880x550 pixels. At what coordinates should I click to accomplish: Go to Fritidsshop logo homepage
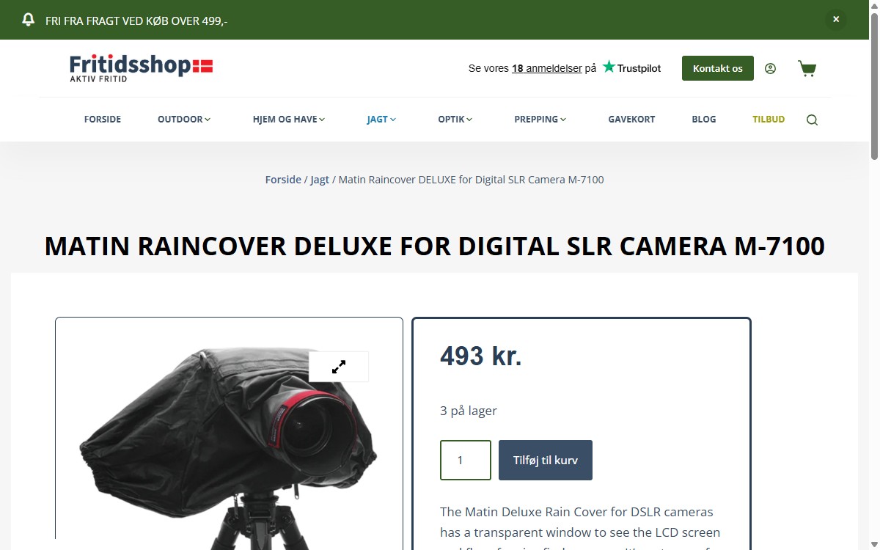(142, 67)
